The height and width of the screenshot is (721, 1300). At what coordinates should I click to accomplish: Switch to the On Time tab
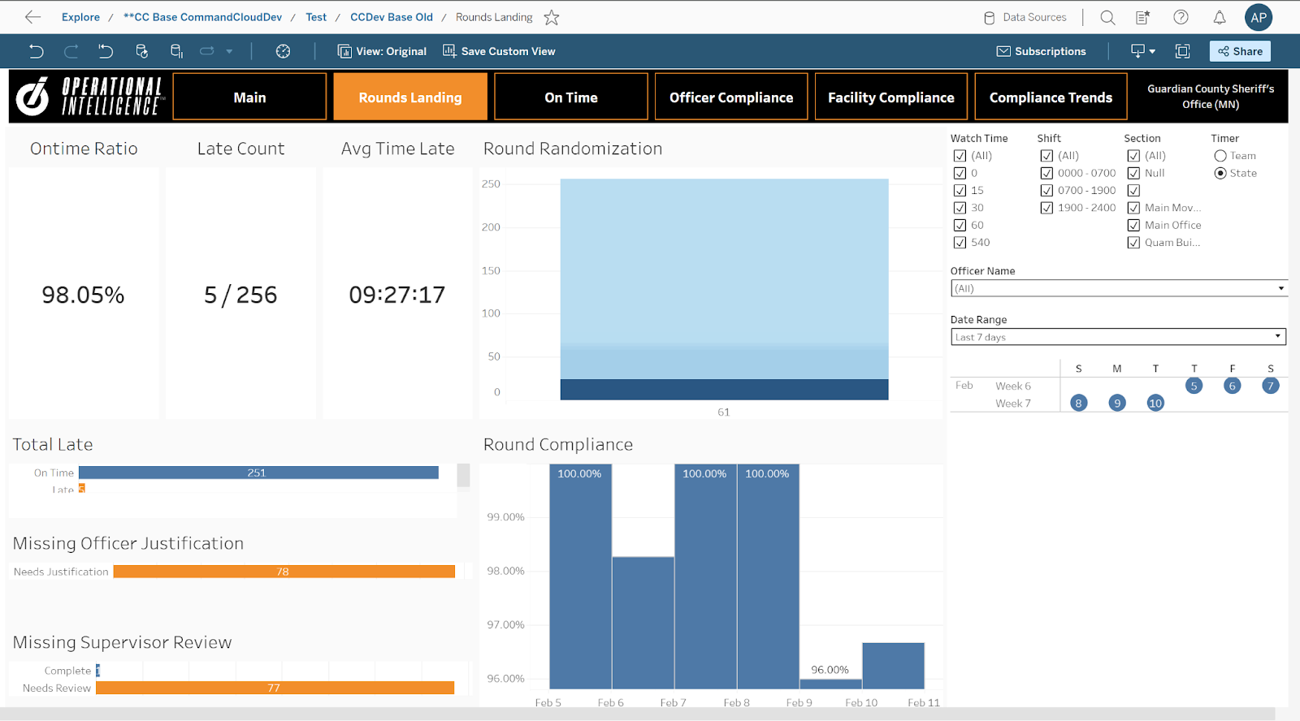571,97
